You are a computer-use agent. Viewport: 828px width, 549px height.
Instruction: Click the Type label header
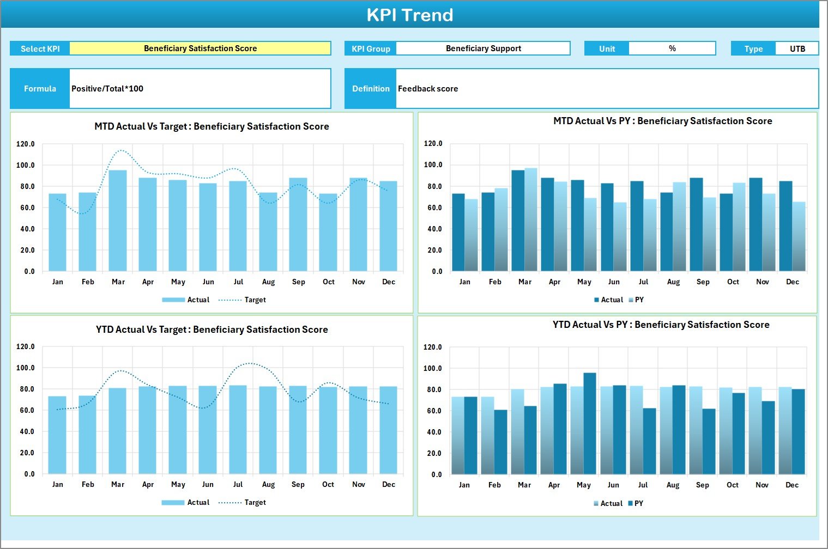tap(753, 48)
